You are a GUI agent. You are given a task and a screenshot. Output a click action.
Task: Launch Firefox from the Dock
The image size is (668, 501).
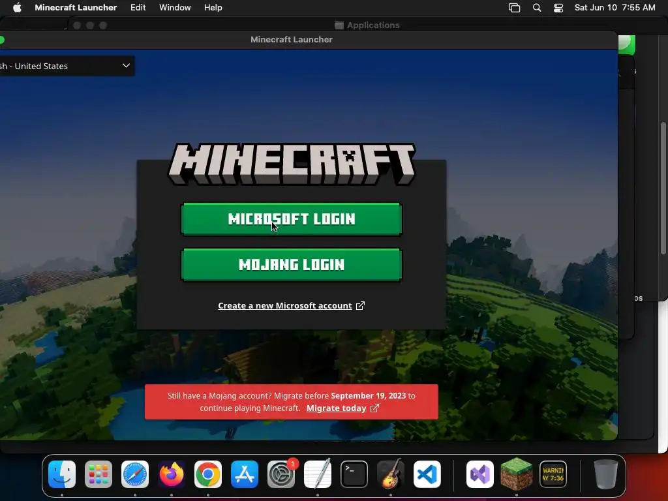click(172, 474)
